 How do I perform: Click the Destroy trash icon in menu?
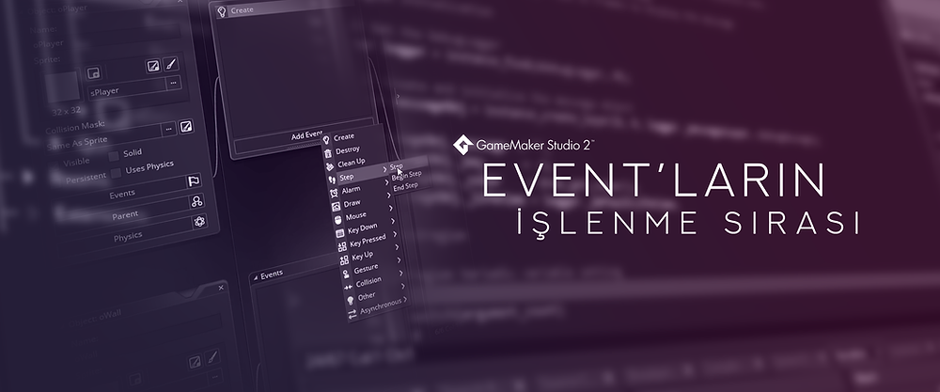pyautogui.click(x=328, y=153)
